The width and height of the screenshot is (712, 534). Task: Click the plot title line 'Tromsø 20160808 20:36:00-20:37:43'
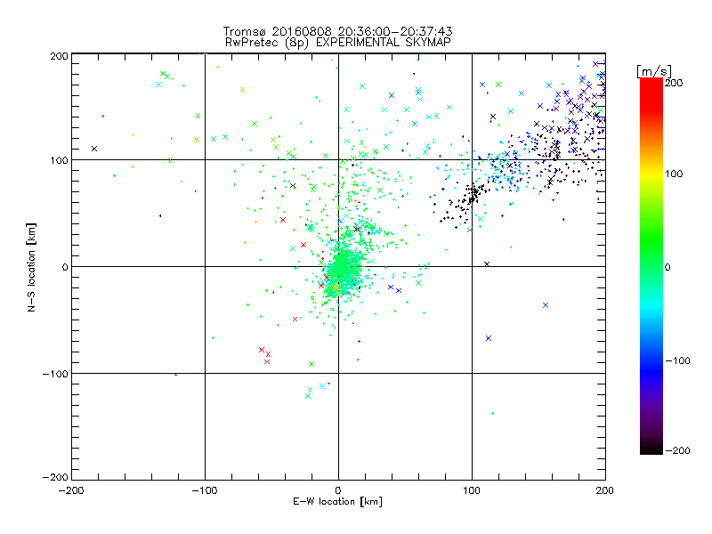click(337, 31)
